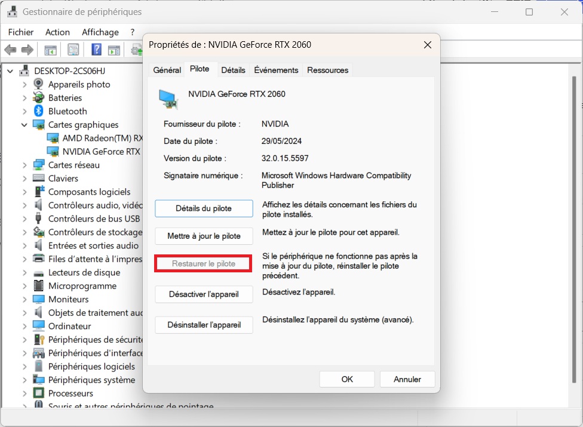Switch to the Général tab
583x427 pixels.
tap(167, 70)
